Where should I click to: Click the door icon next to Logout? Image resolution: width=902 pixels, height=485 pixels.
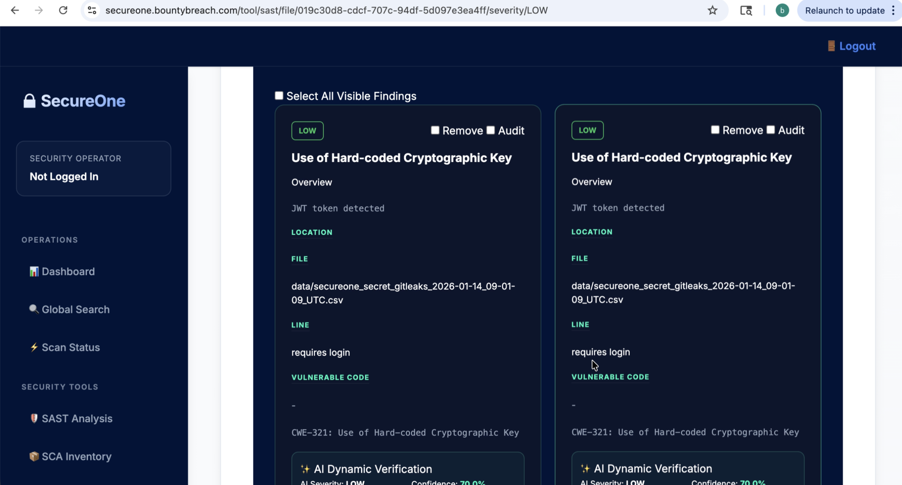(x=831, y=46)
